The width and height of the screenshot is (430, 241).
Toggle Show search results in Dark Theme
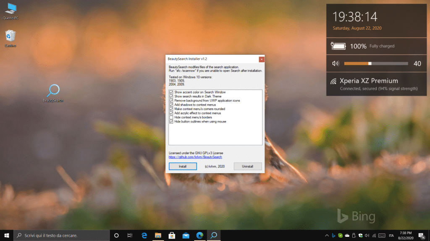pos(171,96)
